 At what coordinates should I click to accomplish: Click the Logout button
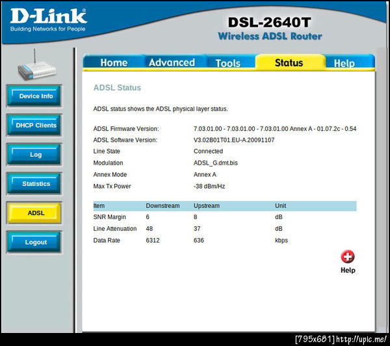(x=34, y=242)
